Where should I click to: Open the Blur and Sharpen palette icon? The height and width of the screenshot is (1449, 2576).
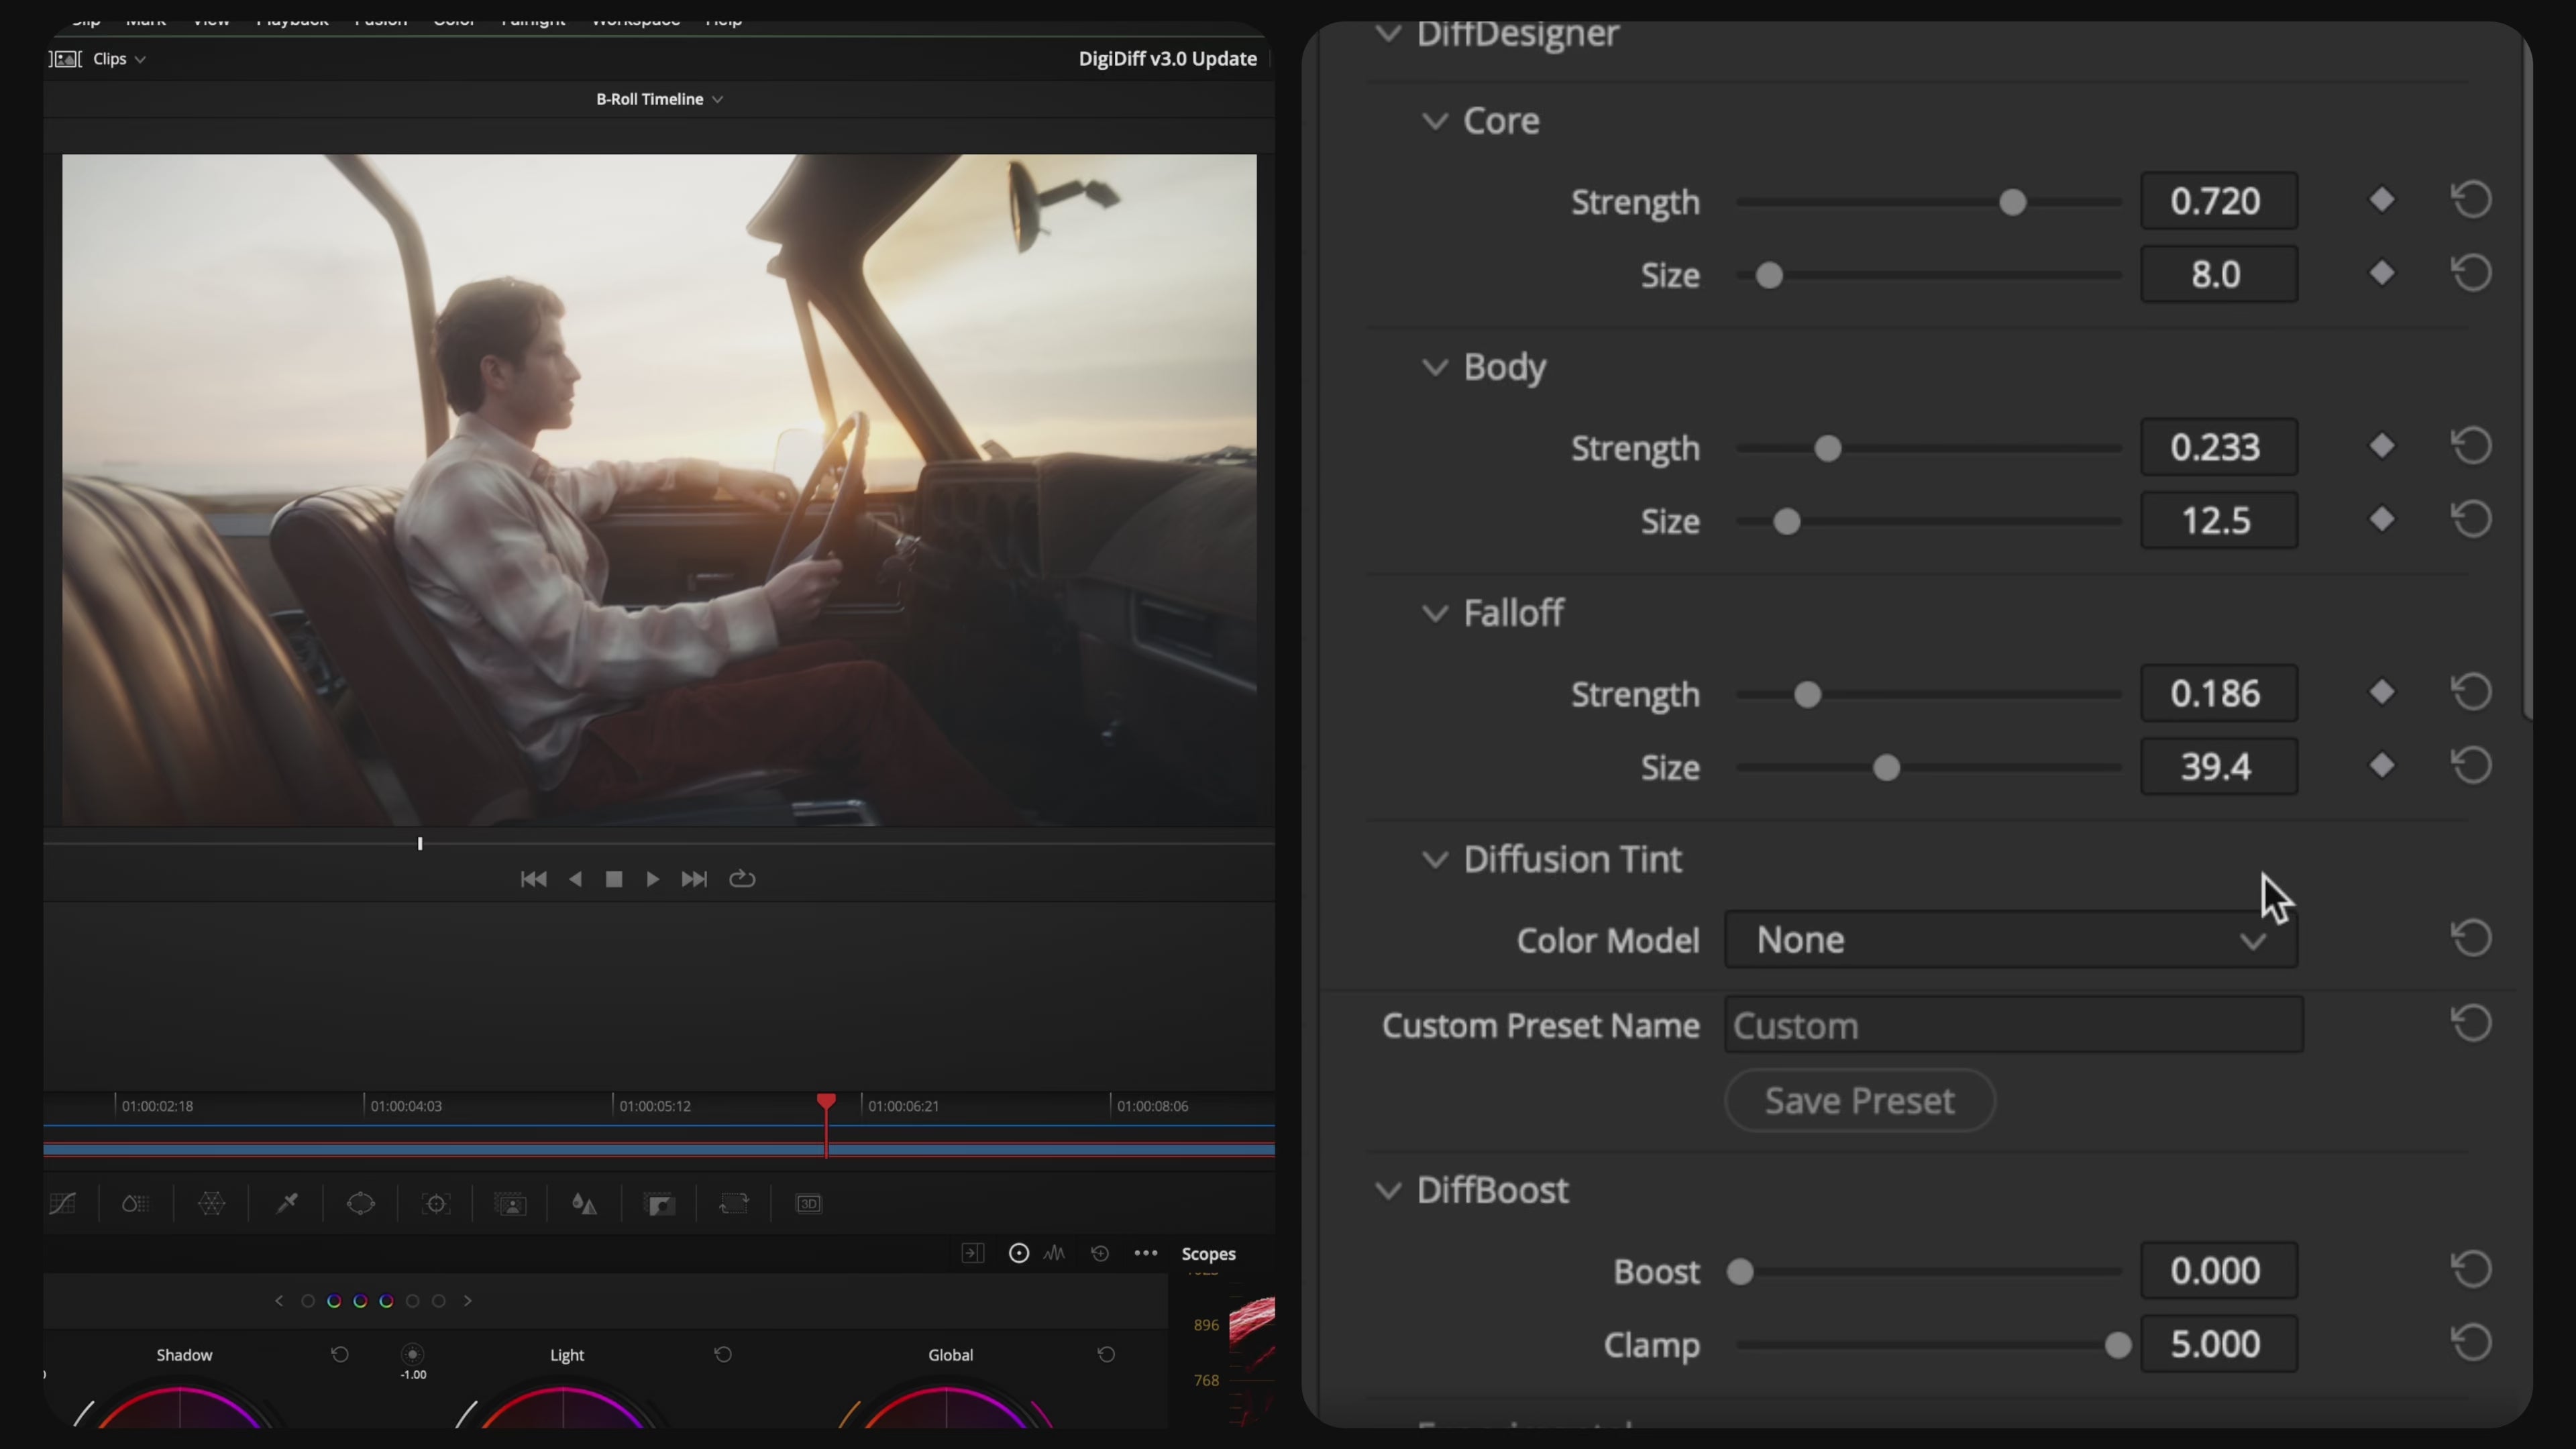[585, 1203]
